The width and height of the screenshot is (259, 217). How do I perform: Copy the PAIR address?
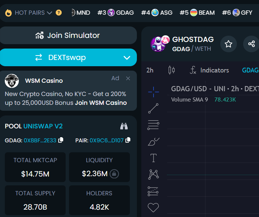tap(128, 140)
